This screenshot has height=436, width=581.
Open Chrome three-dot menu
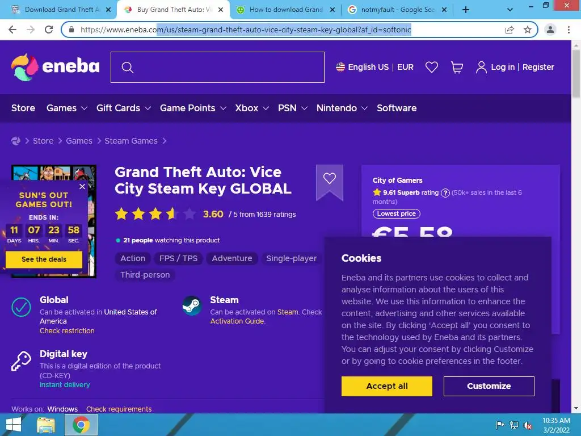(x=569, y=30)
